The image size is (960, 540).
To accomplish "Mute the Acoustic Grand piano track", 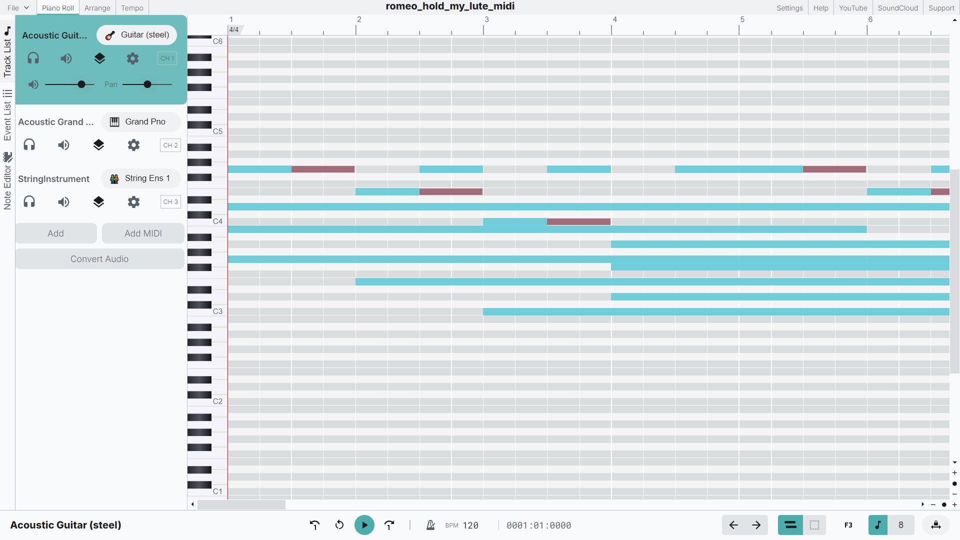I will (x=63, y=145).
